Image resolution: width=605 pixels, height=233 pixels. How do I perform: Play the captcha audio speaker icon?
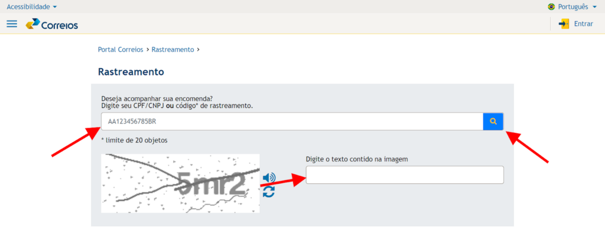click(x=269, y=178)
